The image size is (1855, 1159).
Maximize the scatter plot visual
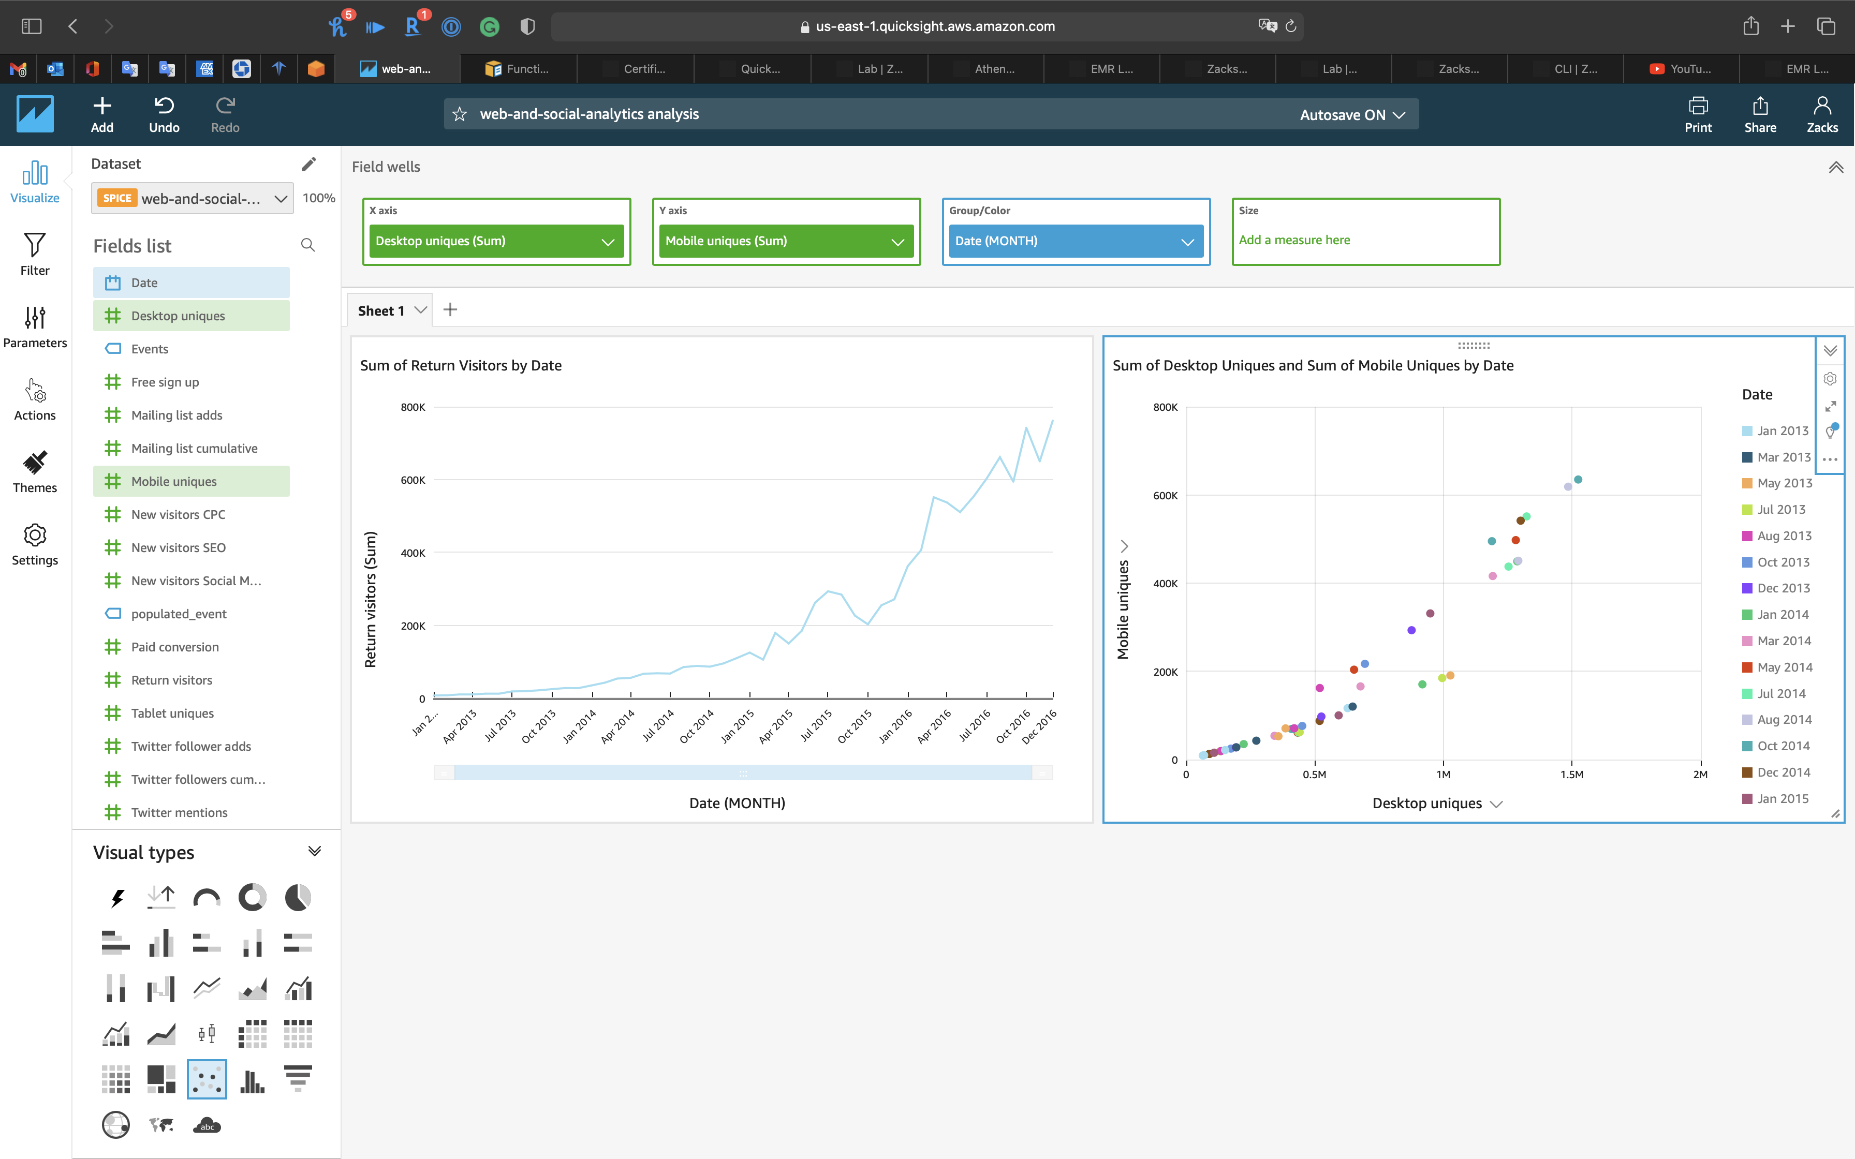(1831, 406)
